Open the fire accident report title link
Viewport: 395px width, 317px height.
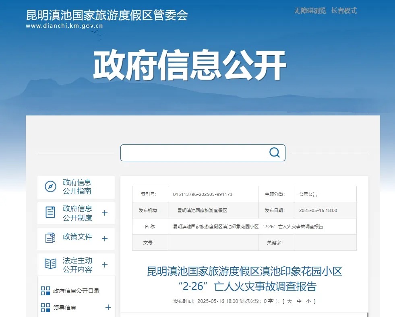243,279
